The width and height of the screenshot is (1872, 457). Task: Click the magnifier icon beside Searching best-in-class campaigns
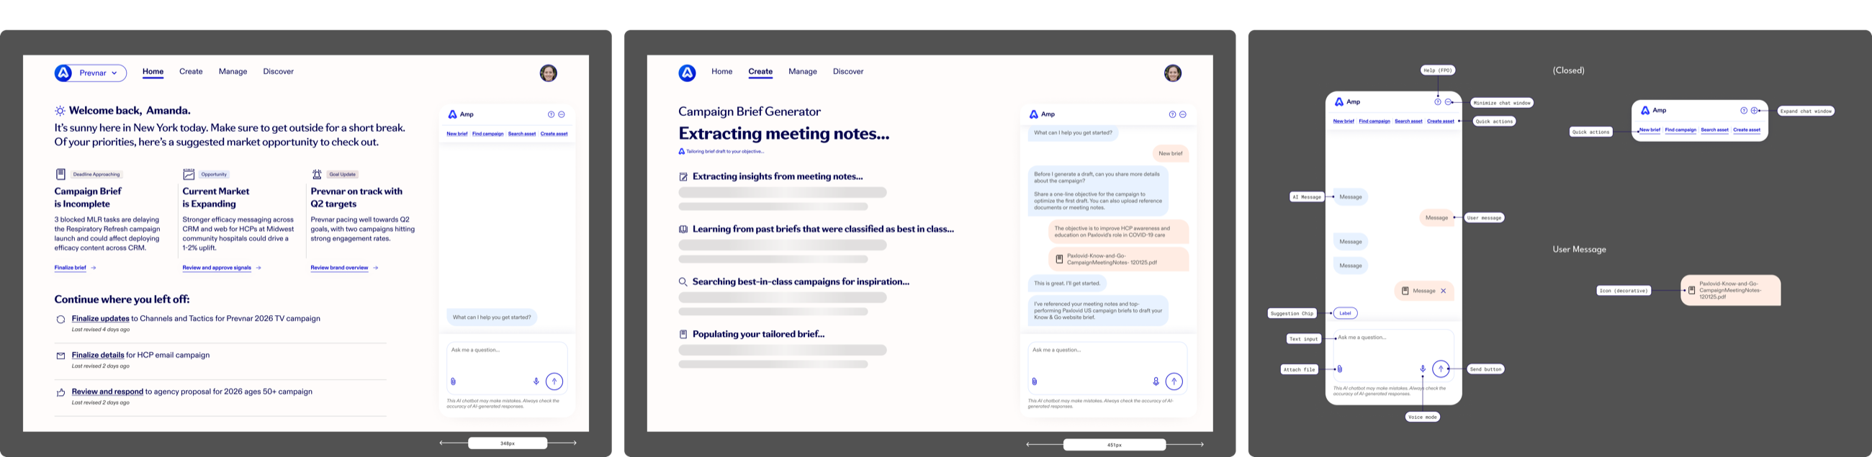click(683, 282)
